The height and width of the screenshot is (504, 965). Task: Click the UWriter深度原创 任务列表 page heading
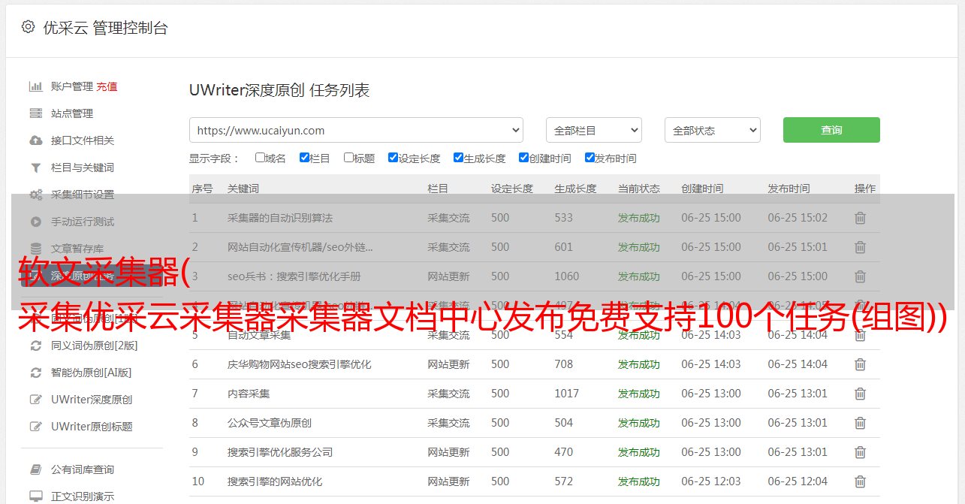tap(279, 90)
